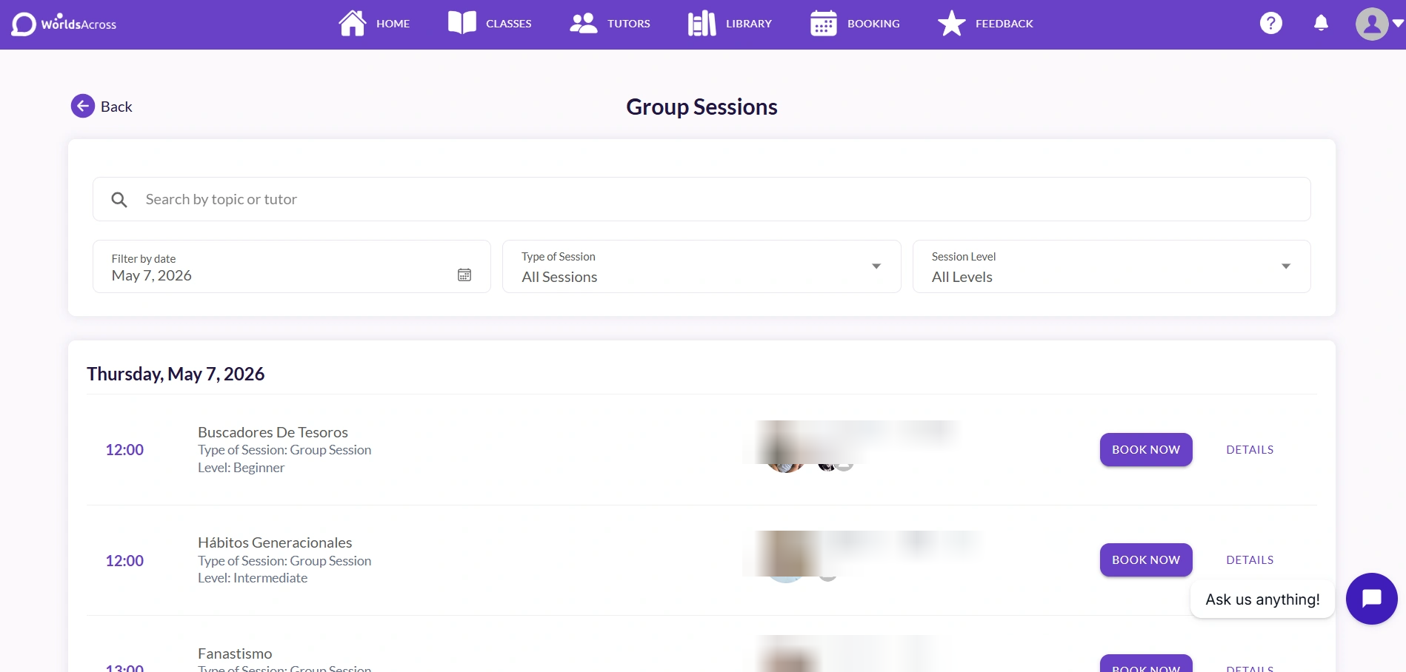Expand the profile dropdown arrow

[x=1398, y=23]
